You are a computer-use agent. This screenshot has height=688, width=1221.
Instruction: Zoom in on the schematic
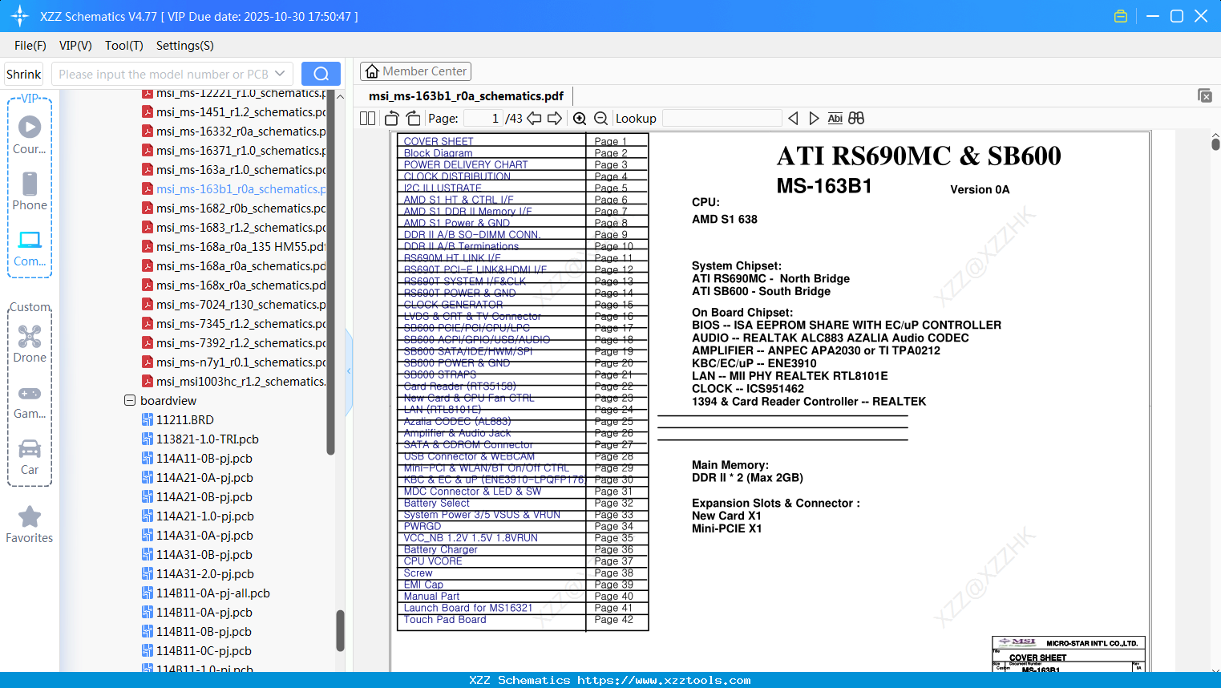[x=580, y=119]
